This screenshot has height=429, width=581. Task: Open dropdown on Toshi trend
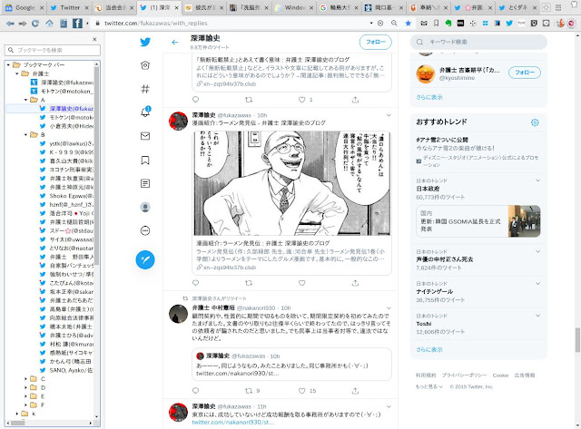pyautogui.click(x=537, y=316)
